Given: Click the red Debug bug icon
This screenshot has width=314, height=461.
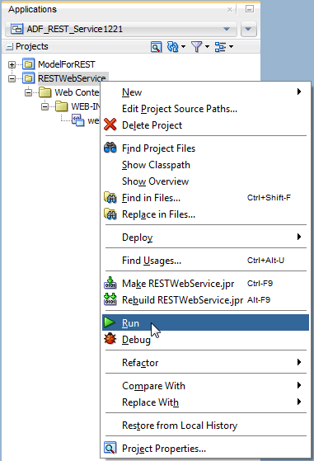Looking at the screenshot, I should coord(110,339).
